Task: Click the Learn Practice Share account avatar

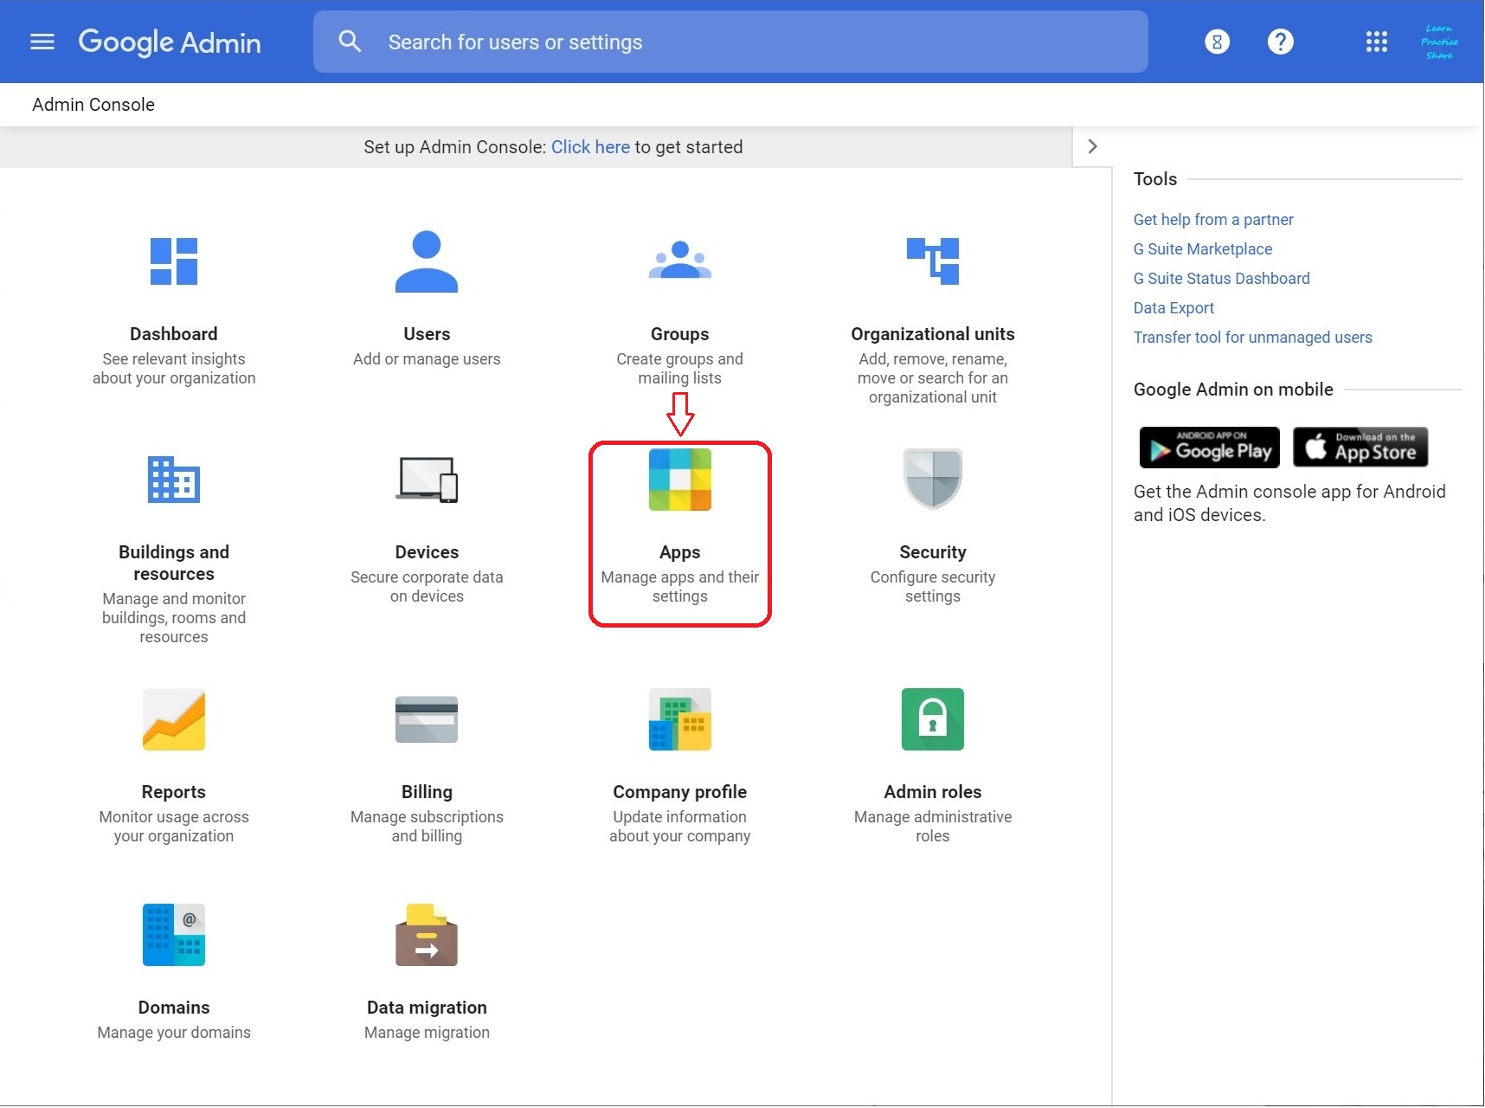Action: tap(1439, 42)
